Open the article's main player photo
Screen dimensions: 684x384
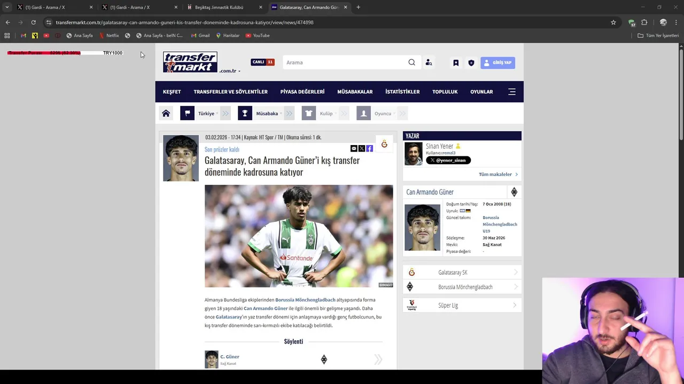tap(299, 236)
